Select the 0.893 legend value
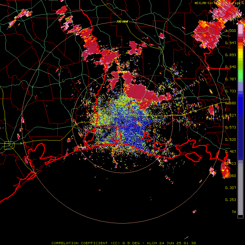 (231, 55)
